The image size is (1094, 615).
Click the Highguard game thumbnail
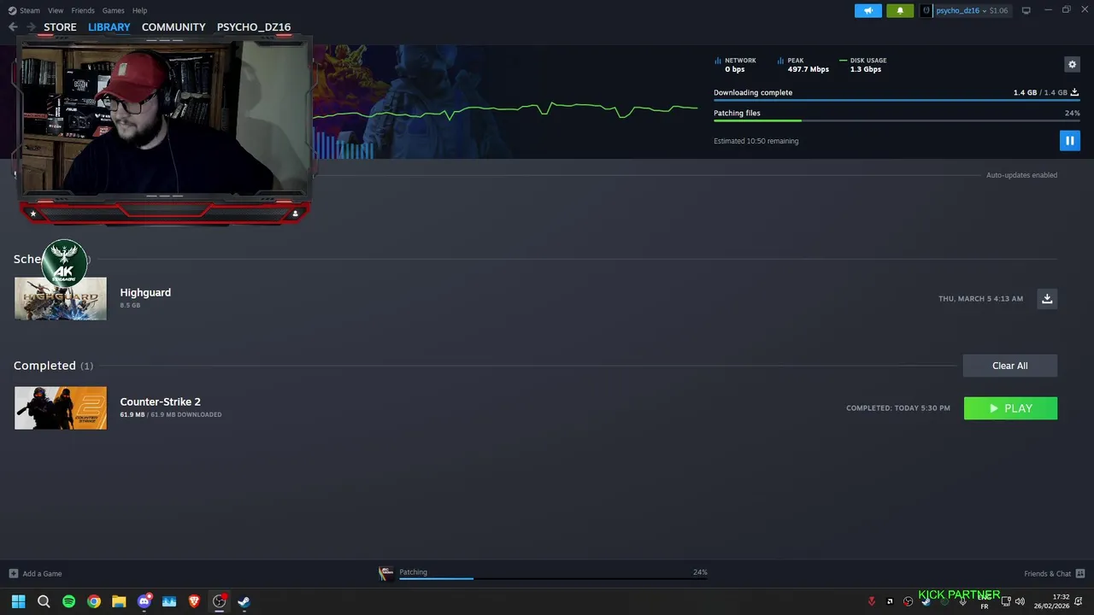click(x=61, y=299)
